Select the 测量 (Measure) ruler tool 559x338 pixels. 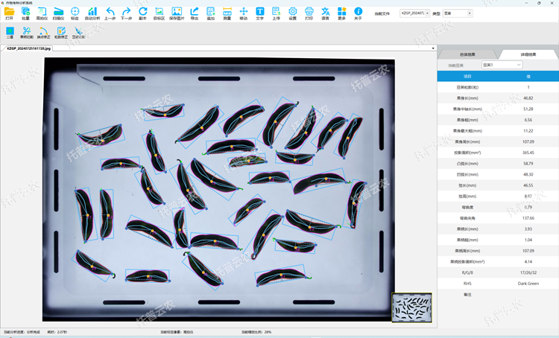227,13
